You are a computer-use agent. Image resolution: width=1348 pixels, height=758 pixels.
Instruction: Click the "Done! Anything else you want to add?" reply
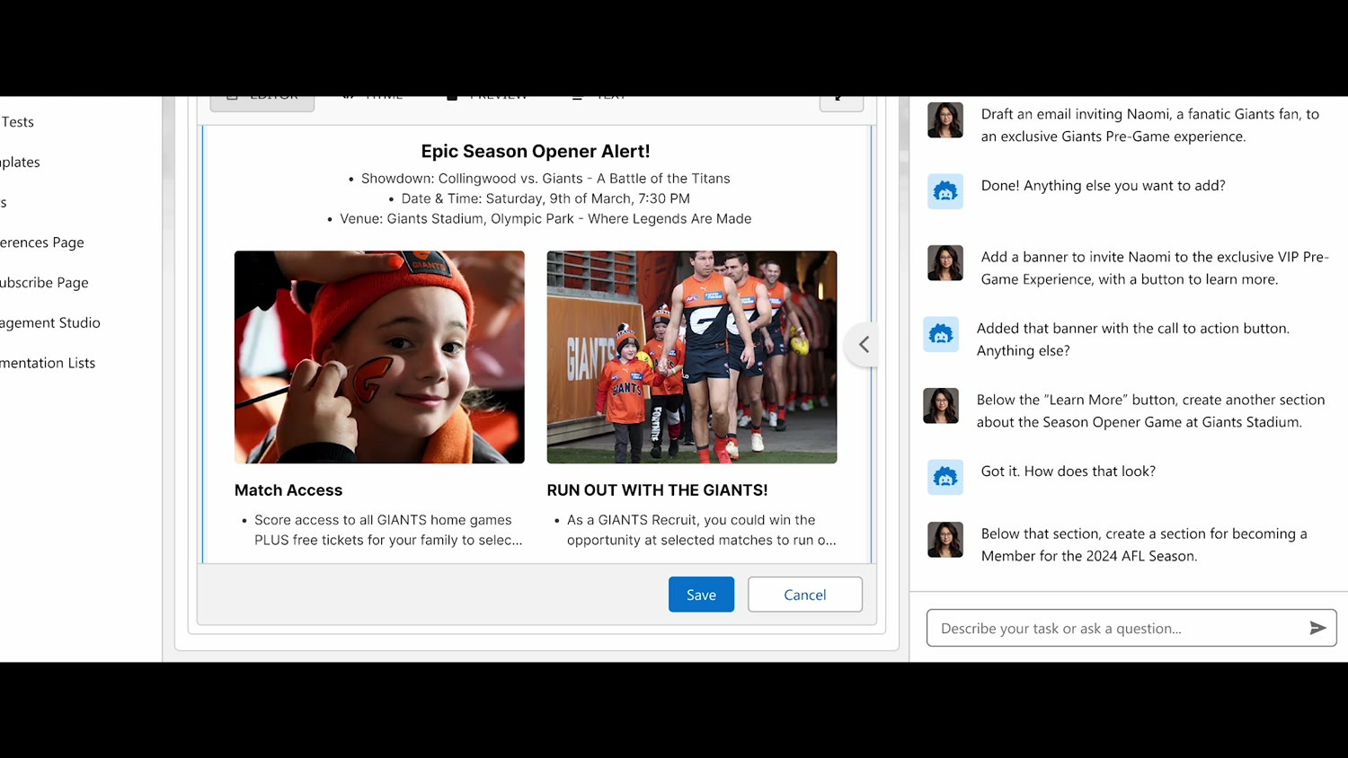pos(1103,186)
